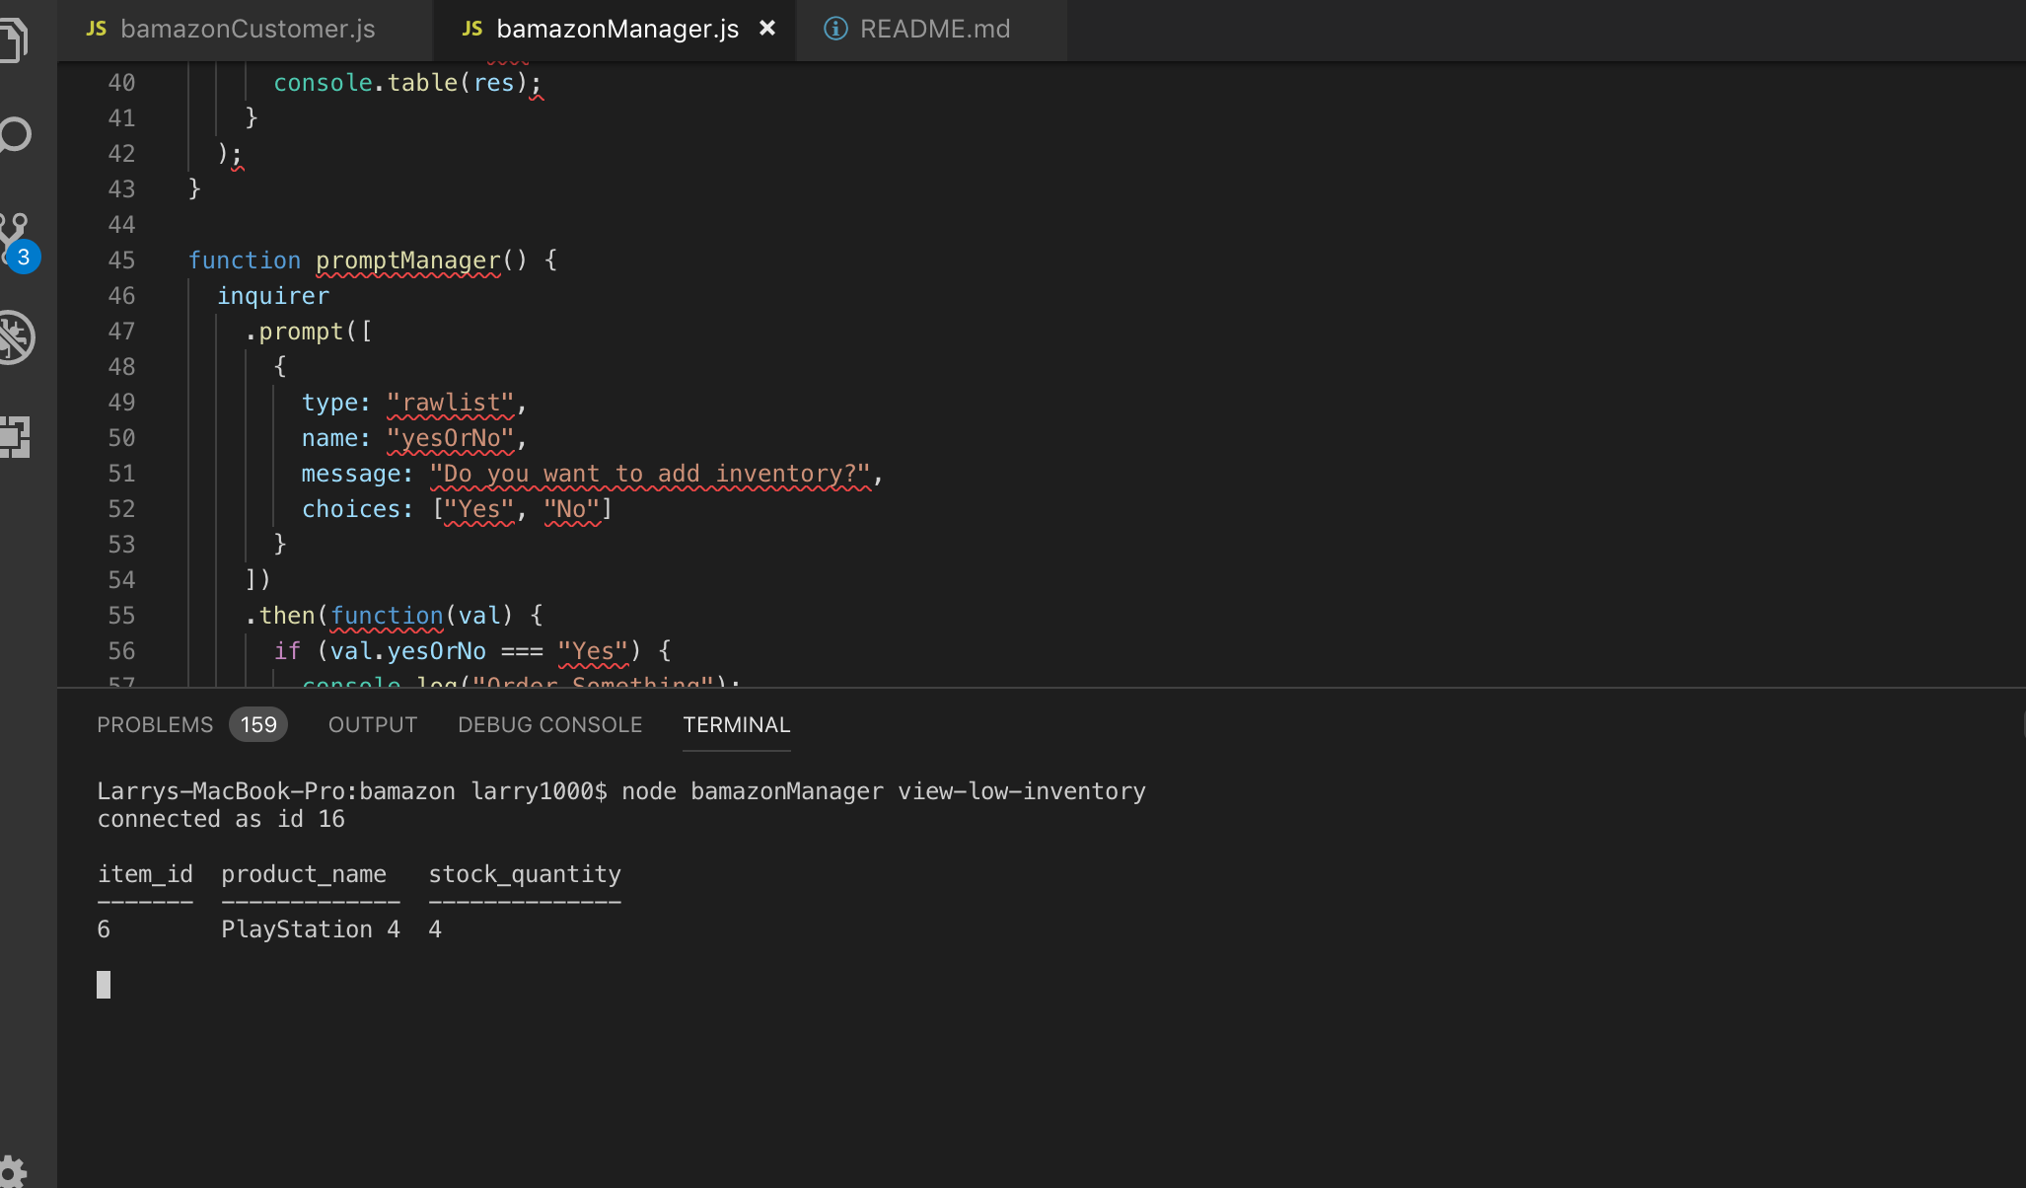Select the TERMINAL panel tab

[x=736, y=725]
